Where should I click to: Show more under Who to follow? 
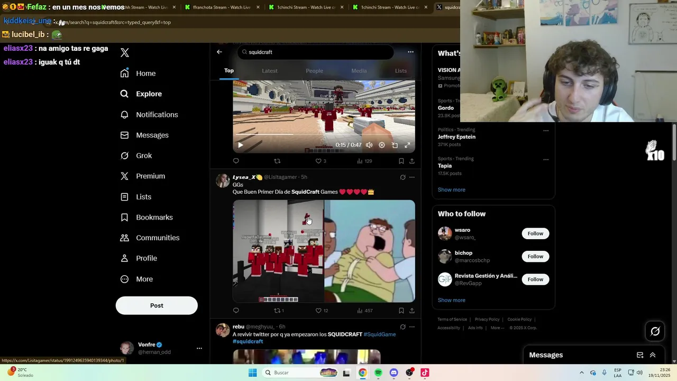coord(452,300)
